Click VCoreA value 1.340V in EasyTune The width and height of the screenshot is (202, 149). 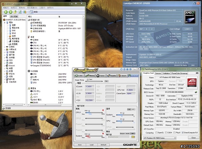click(90, 86)
